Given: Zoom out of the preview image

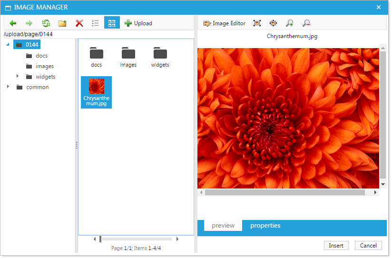Looking at the screenshot, I should (306, 23).
